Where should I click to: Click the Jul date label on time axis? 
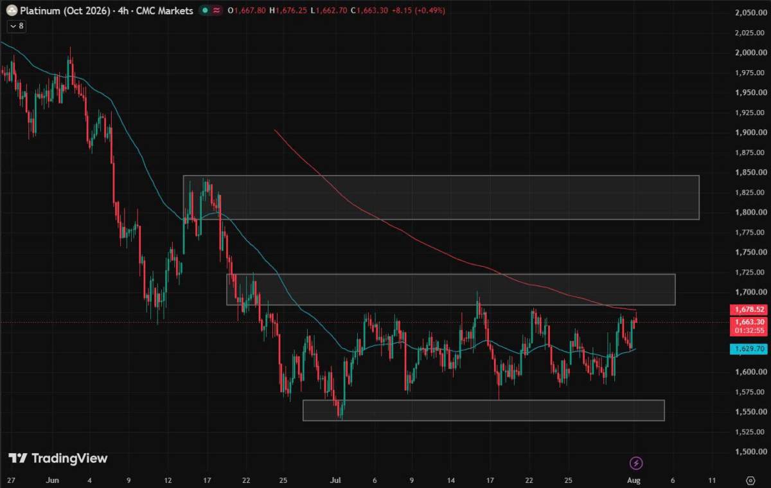[x=335, y=480]
